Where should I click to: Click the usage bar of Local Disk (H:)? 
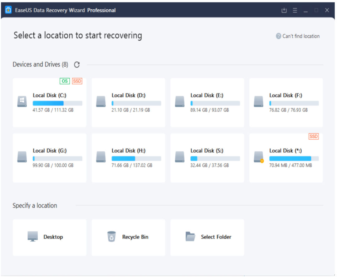coord(136,158)
